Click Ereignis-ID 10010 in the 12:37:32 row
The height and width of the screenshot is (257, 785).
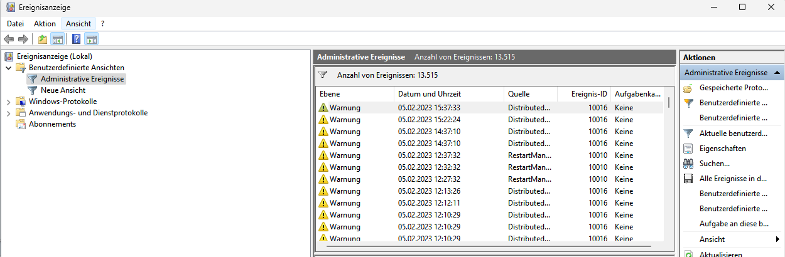[598, 155]
